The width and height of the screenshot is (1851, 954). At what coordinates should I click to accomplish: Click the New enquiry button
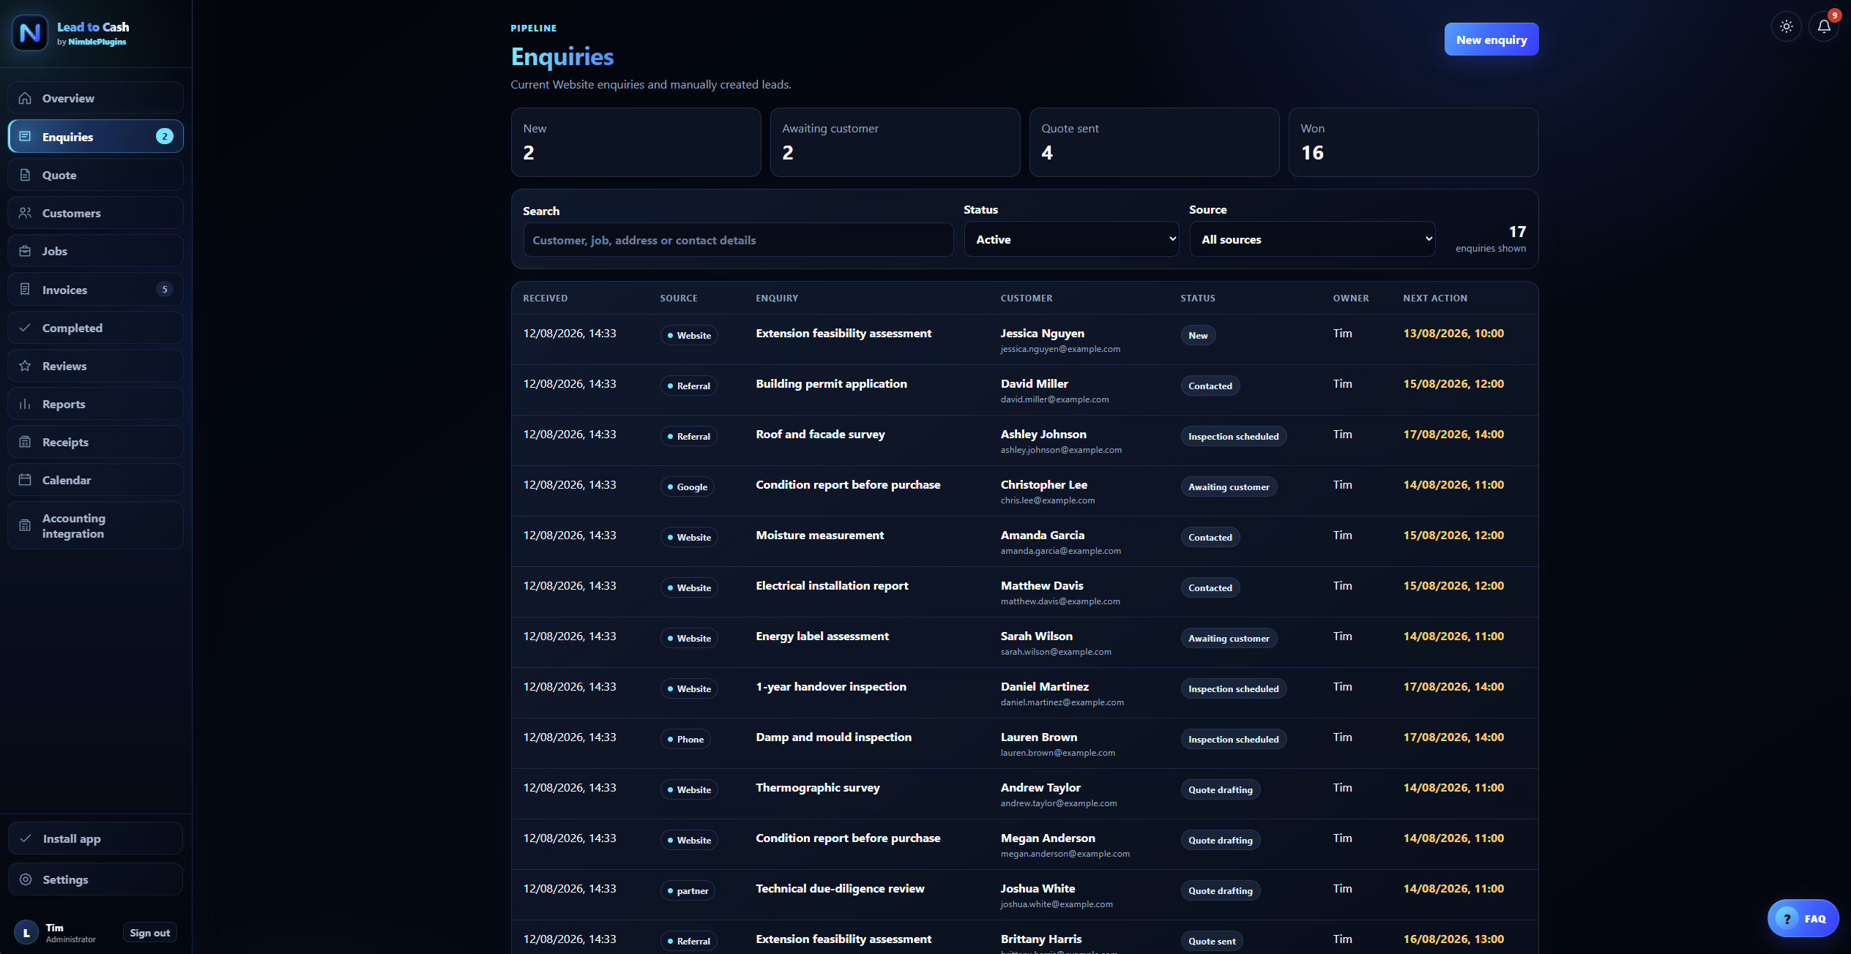click(x=1491, y=40)
